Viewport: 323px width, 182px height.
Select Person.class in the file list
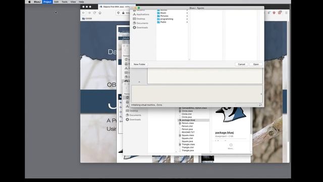187,123
